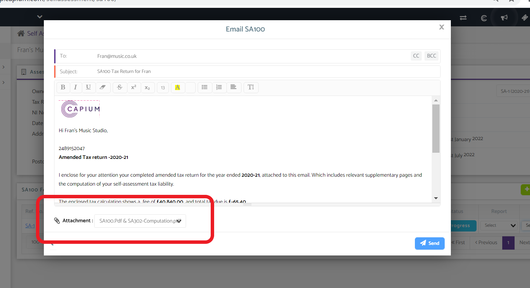530x288 pixels.
Task: Go to Previous page in pagination
Action: click(x=486, y=242)
